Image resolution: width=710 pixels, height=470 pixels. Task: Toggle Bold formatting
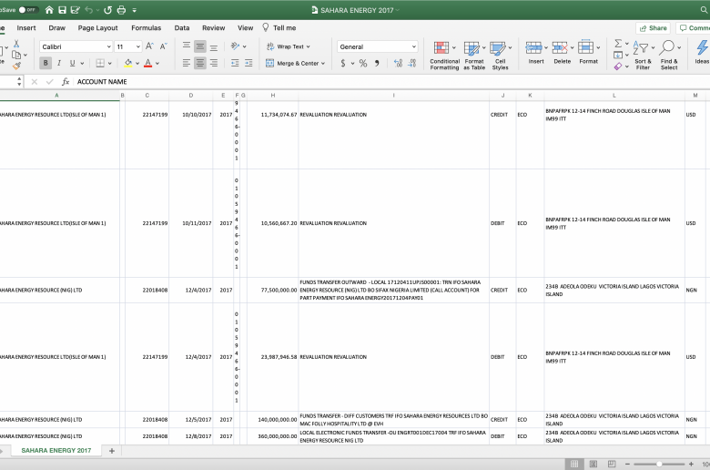click(46, 63)
